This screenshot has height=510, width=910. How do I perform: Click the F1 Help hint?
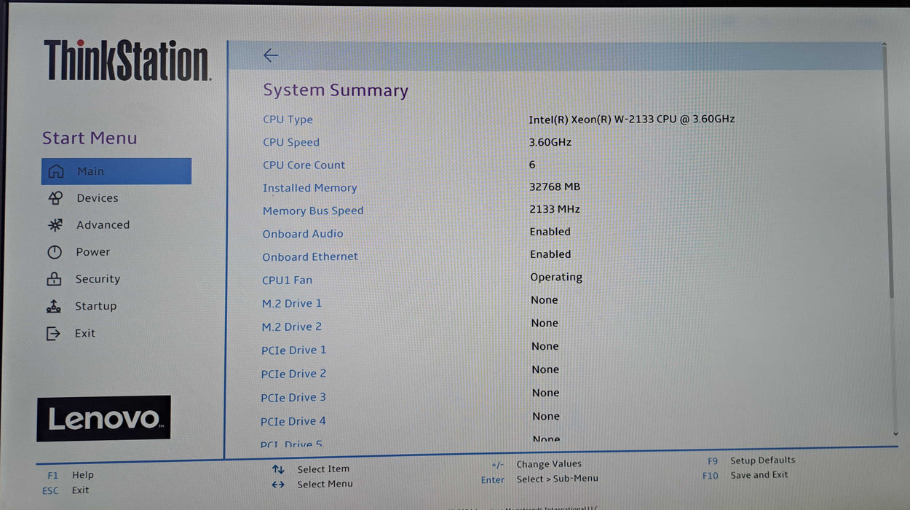point(71,475)
